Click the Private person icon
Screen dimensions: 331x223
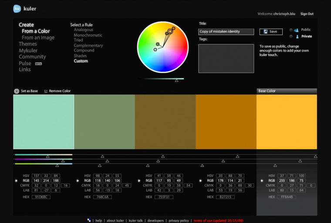pos(297,37)
